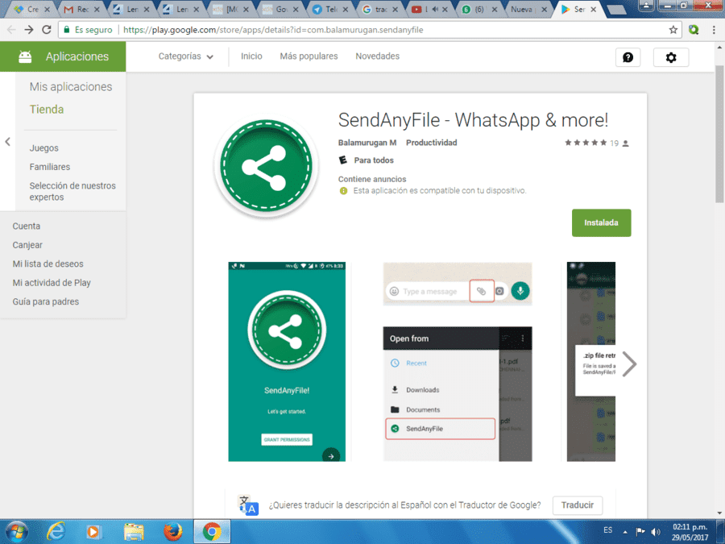The width and height of the screenshot is (725, 544).
Task: Open the Play Store settings gear
Action: 671,57
